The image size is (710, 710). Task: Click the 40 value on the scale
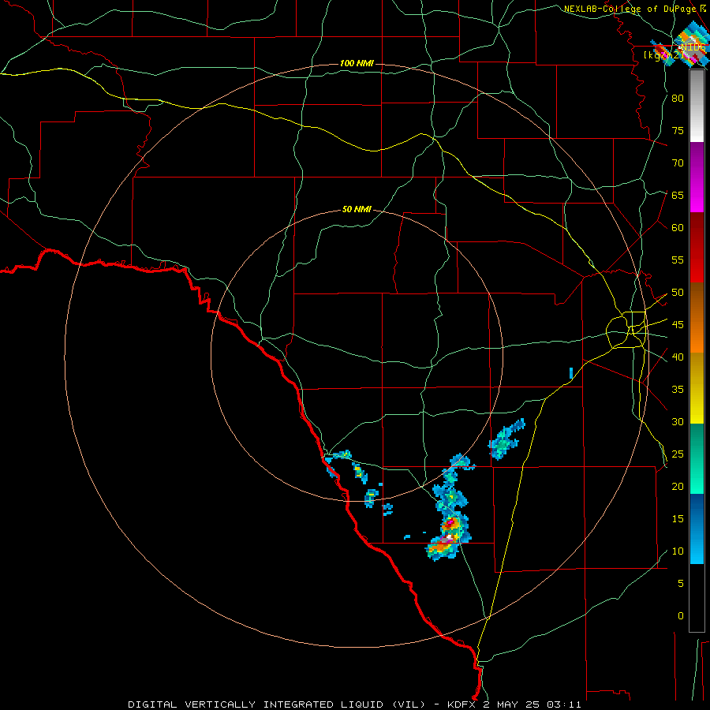678,357
